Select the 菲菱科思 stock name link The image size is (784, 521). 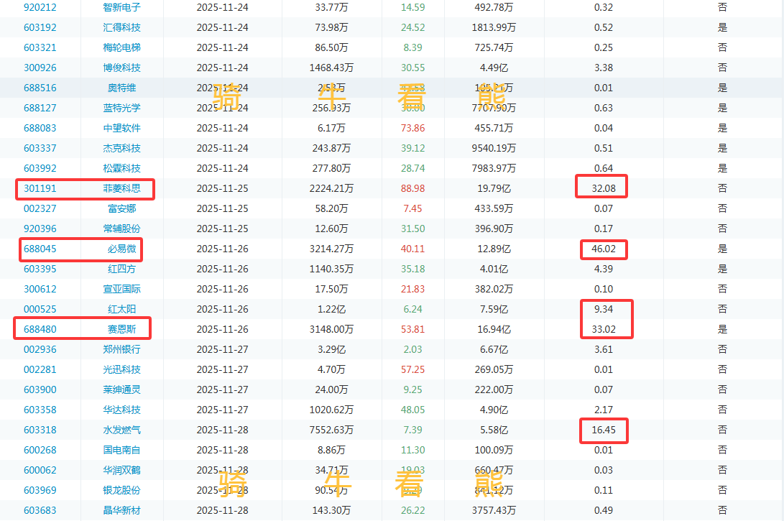pyautogui.click(x=121, y=188)
